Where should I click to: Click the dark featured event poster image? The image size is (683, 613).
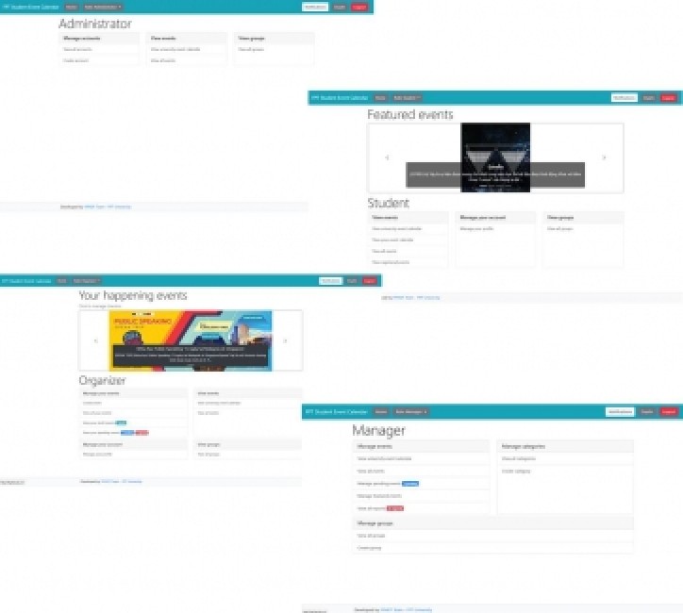click(495, 157)
